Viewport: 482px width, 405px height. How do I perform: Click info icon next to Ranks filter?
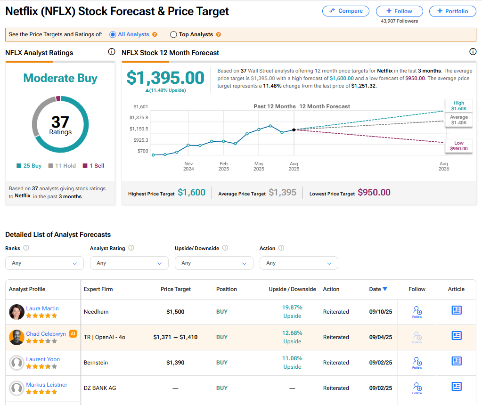point(26,248)
